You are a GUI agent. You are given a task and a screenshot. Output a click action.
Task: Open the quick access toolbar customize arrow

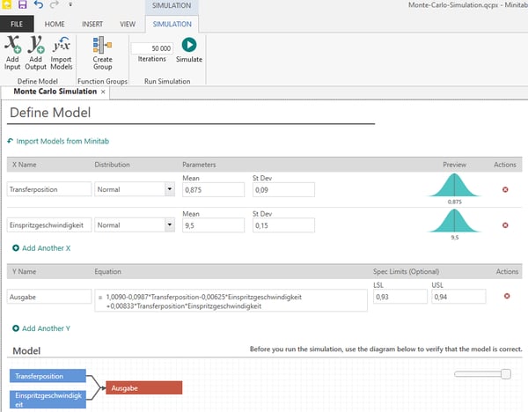pos(70,4)
